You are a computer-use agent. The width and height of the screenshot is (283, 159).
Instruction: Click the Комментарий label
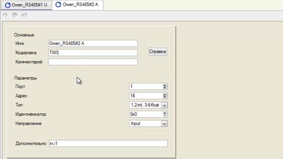click(x=29, y=62)
